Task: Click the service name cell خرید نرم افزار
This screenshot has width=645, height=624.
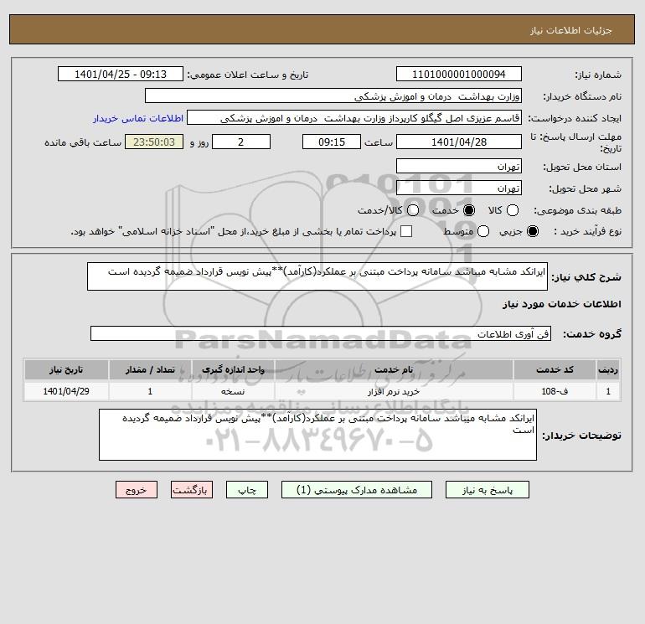Action: [x=394, y=391]
